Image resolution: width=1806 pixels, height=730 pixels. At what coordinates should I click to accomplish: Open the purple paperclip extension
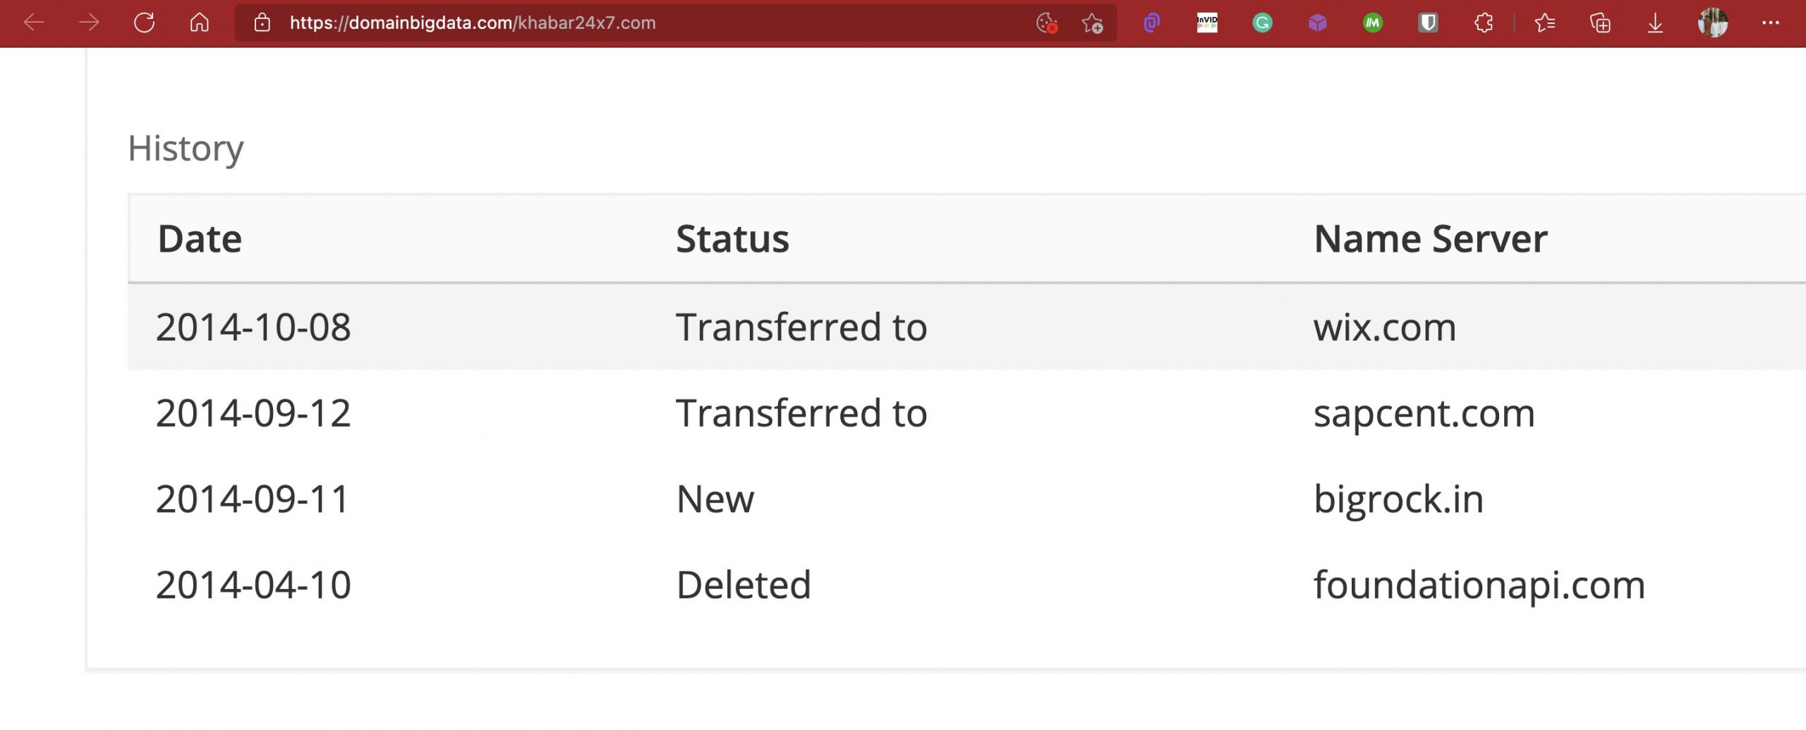click(1152, 23)
